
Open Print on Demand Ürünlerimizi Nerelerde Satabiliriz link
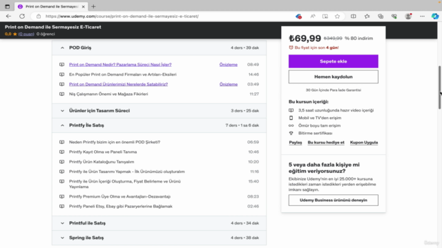(118, 84)
